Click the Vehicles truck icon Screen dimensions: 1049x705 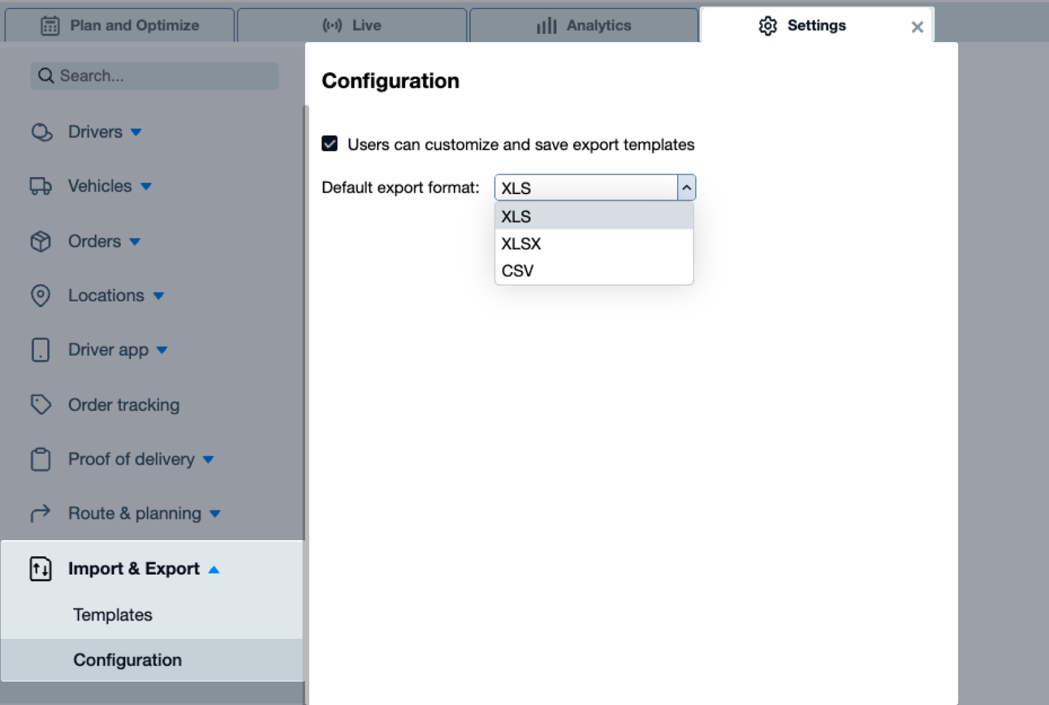[40, 186]
